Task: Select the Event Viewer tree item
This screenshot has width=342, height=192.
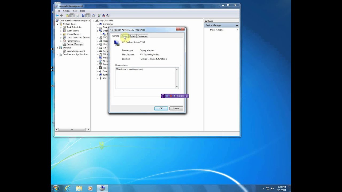Action: tap(73, 31)
